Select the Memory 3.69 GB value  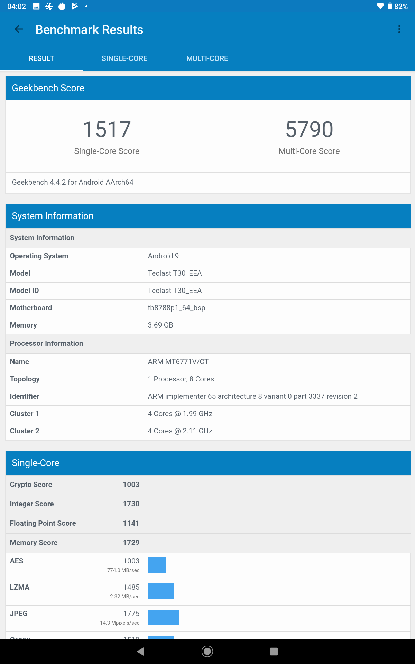coord(160,325)
